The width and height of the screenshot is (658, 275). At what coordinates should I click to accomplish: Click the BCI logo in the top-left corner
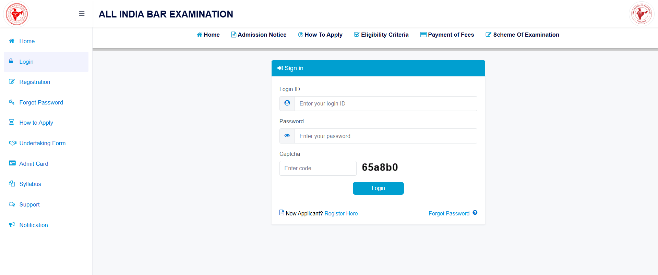click(16, 14)
